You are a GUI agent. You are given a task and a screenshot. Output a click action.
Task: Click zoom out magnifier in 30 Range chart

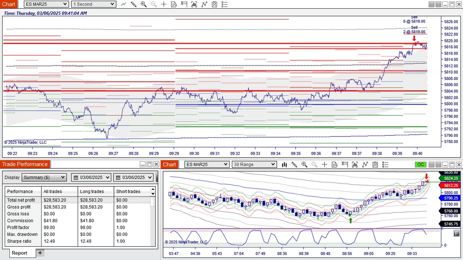pos(314,165)
